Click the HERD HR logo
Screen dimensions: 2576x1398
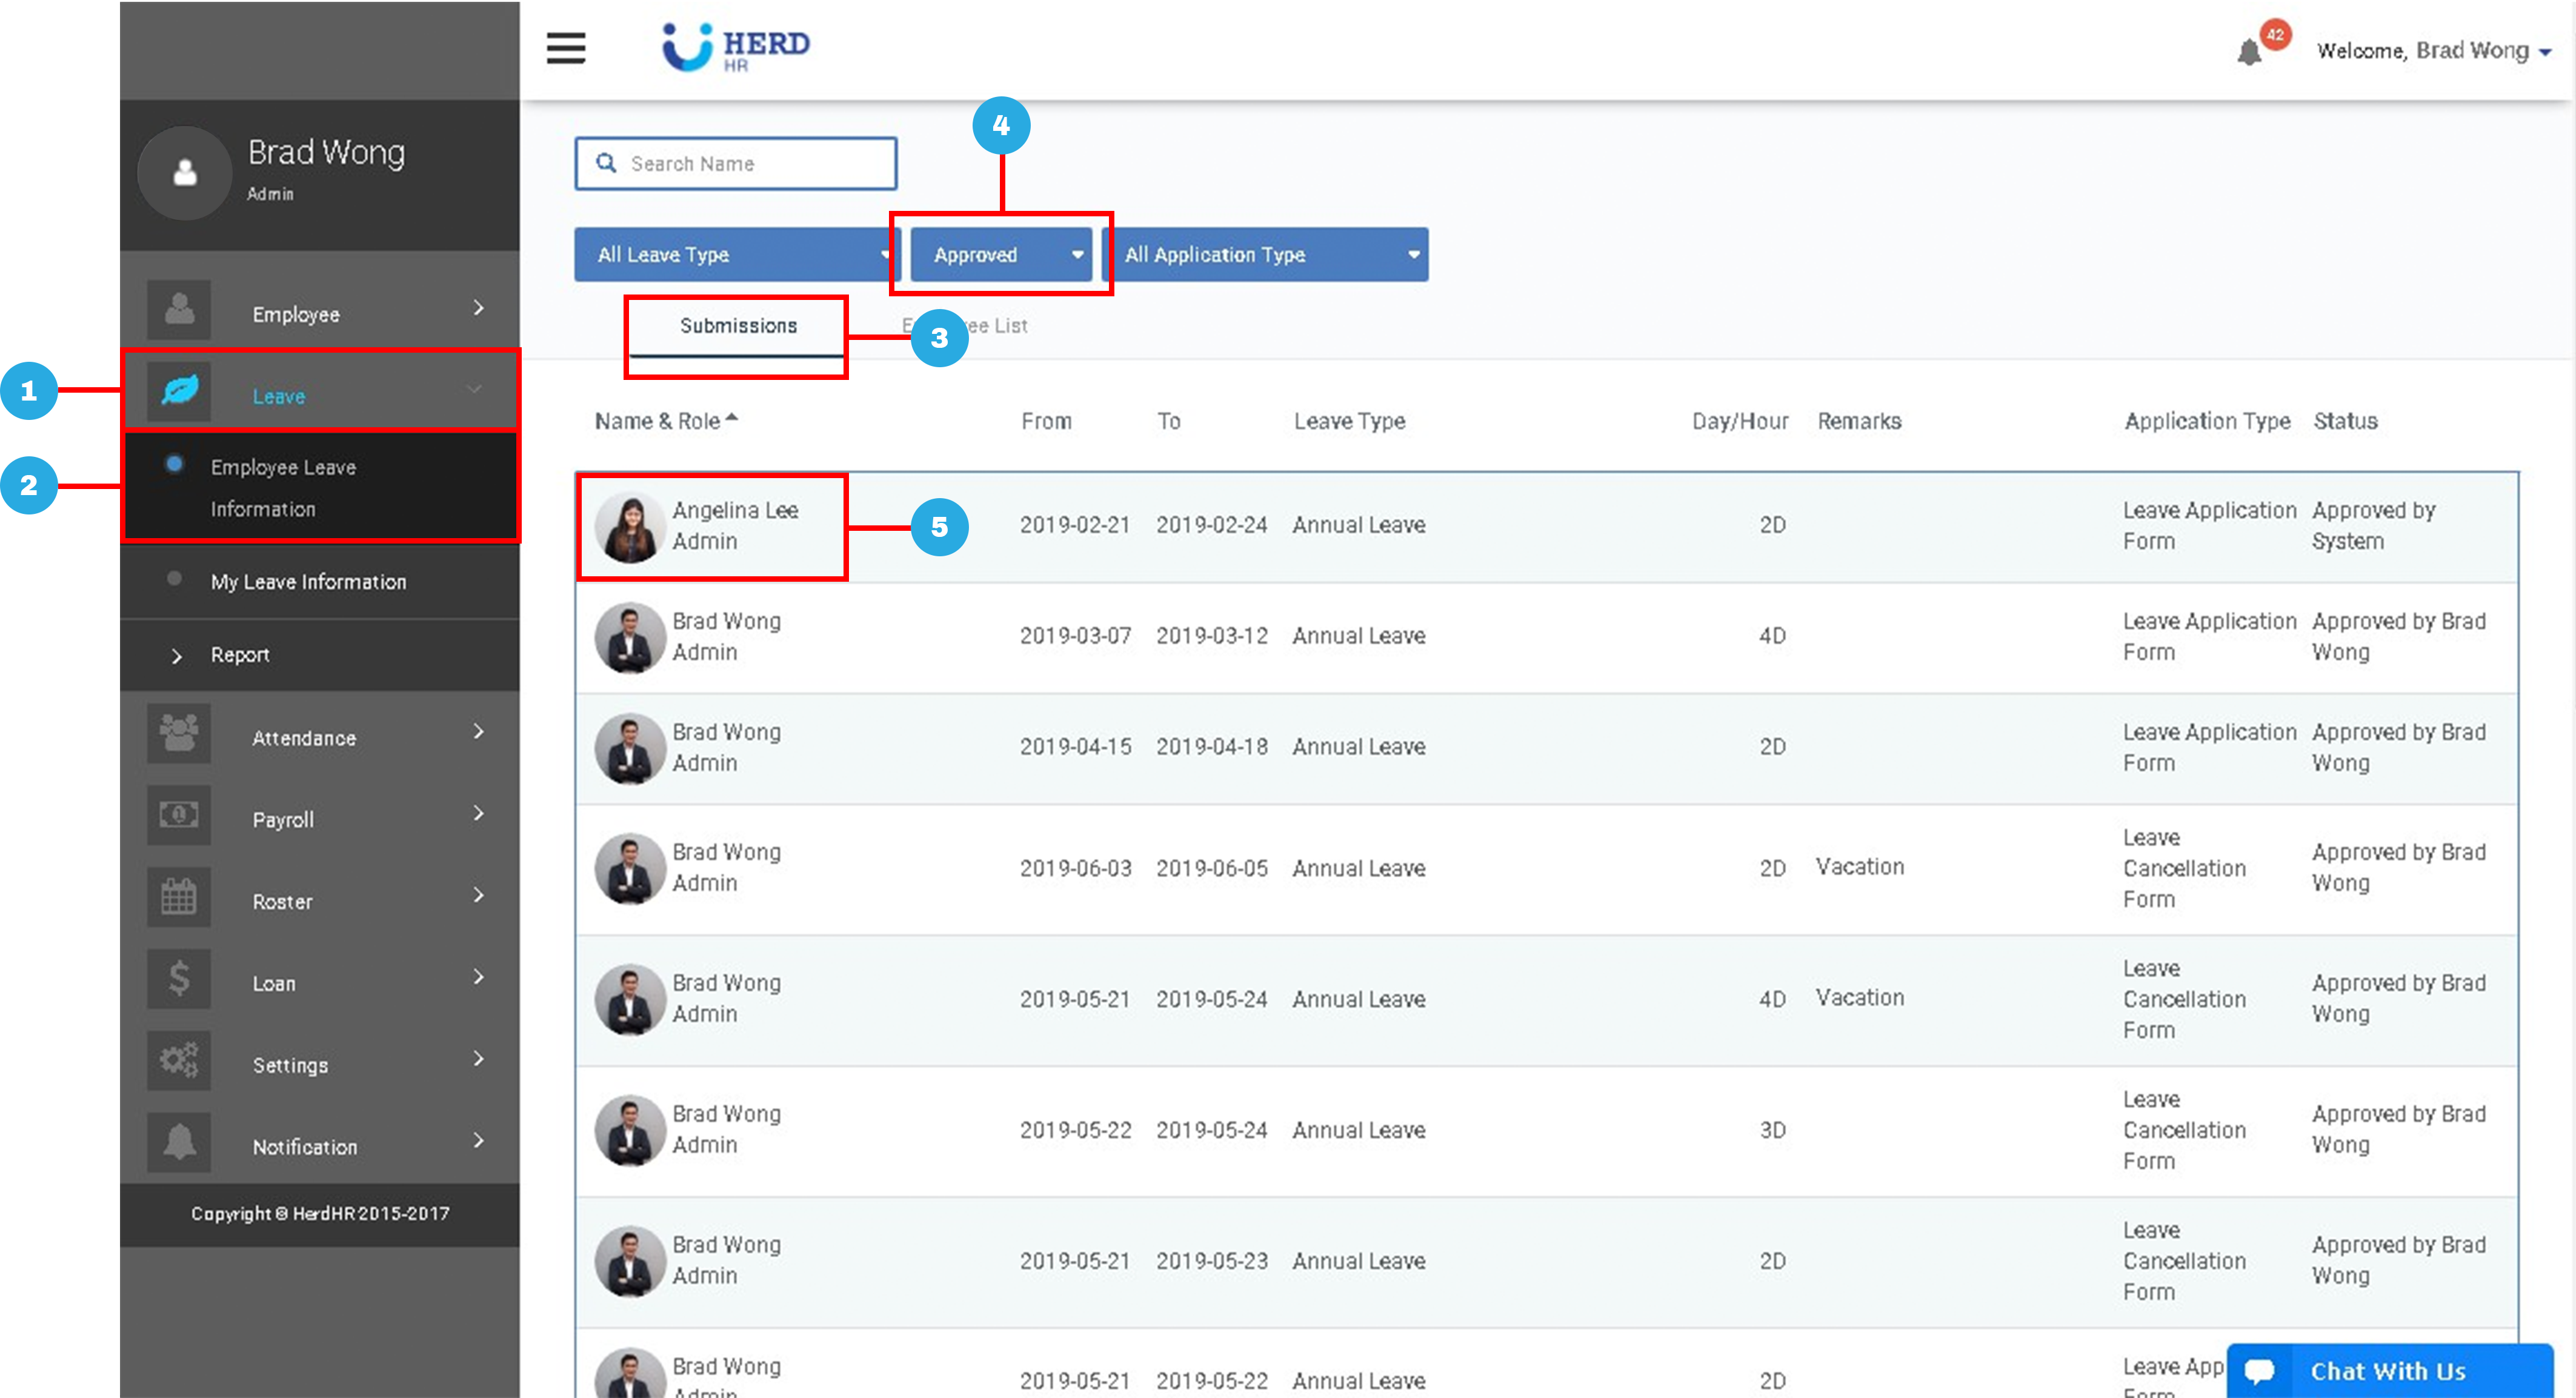pos(735,47)
